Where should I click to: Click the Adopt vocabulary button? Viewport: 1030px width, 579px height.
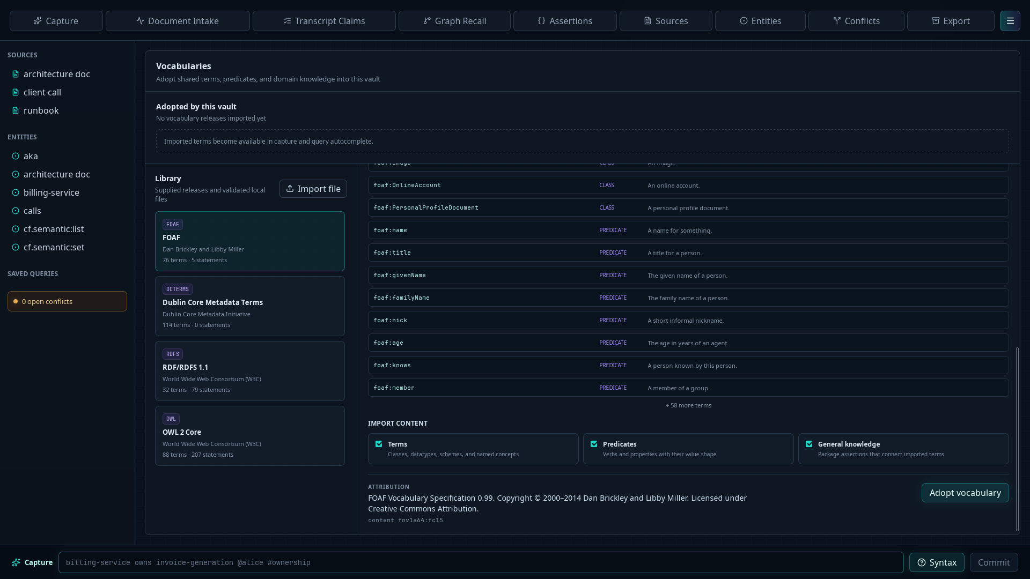coord(965,493)
